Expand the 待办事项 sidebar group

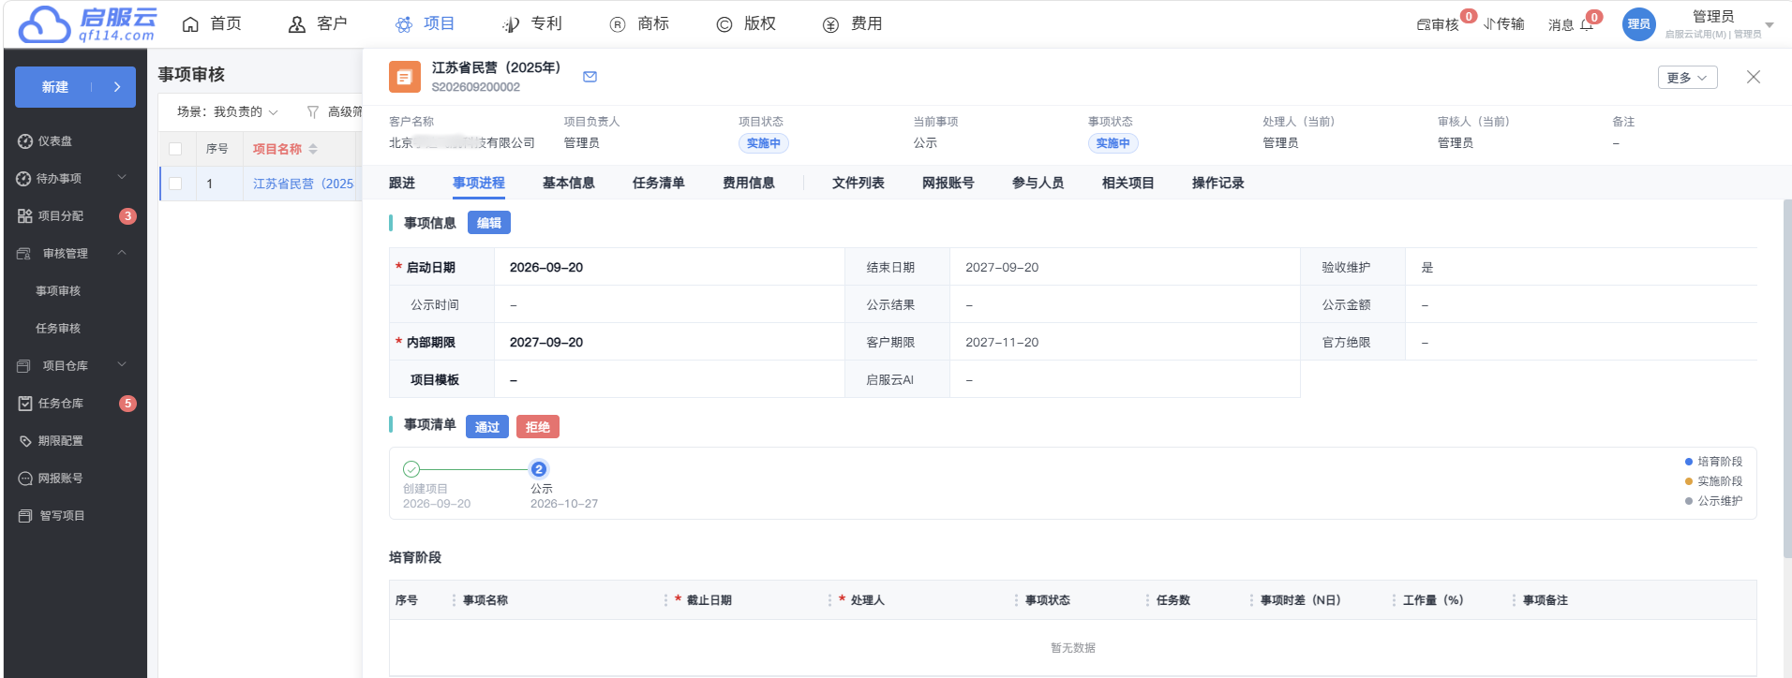click(x=122, y=178)
